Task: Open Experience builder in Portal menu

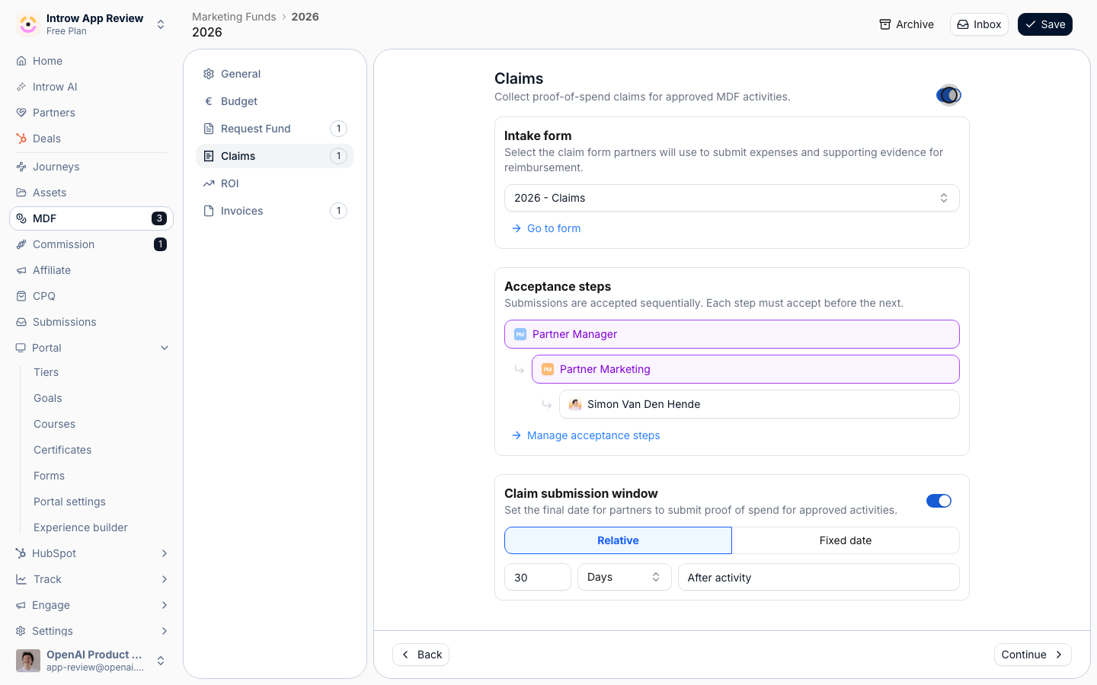Action: [x=81, y=527]
